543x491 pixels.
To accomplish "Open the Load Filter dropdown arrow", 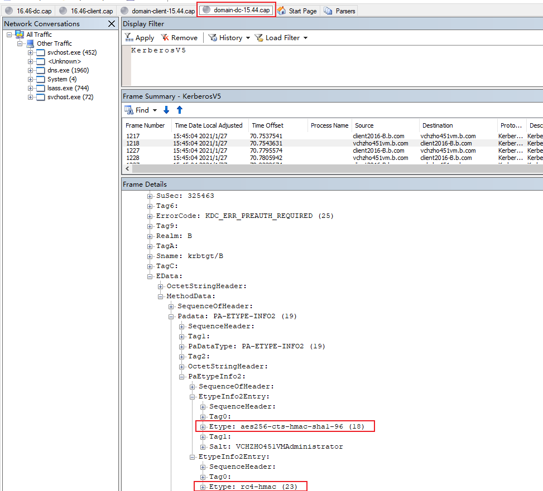I will tap(305, 38).
